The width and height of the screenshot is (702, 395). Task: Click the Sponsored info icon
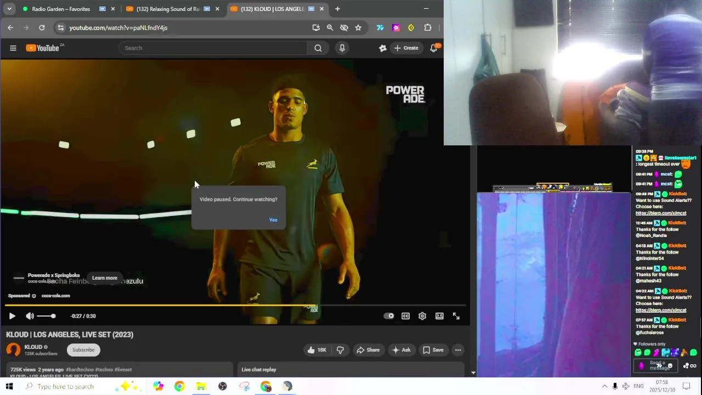pyautogui.click(x=34, y=296)
